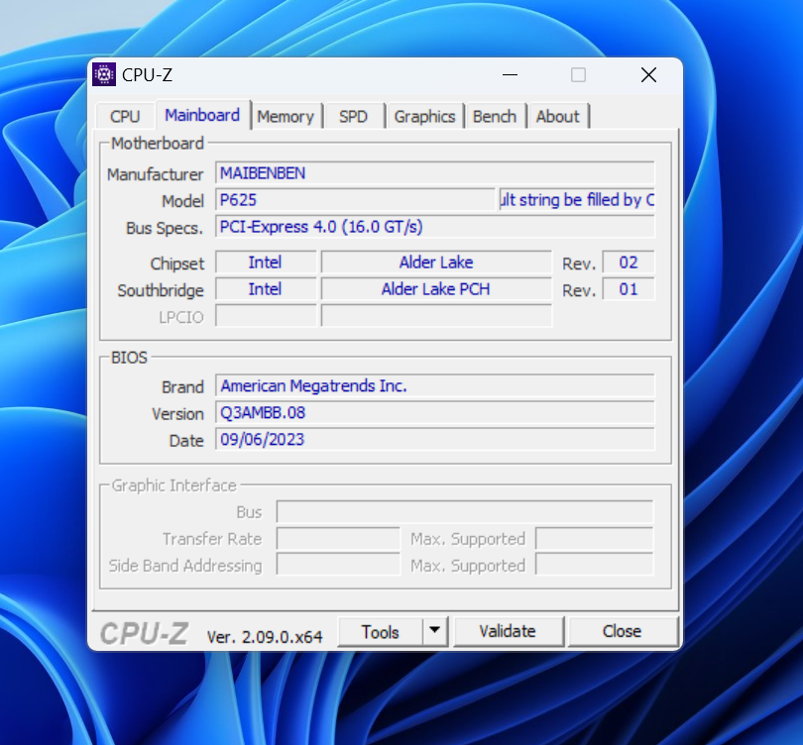Click the Alder Lake PCH field
Screen dimensions: 803x745
[436, 289]
